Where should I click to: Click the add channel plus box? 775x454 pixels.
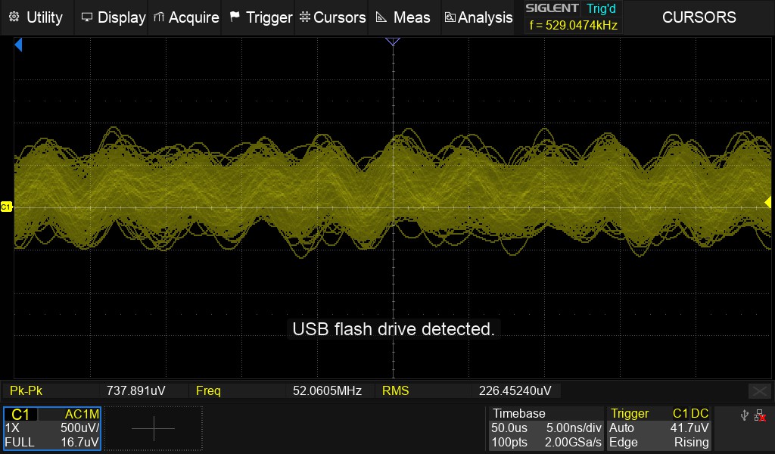pyautogui.click(x=154, y=428)
